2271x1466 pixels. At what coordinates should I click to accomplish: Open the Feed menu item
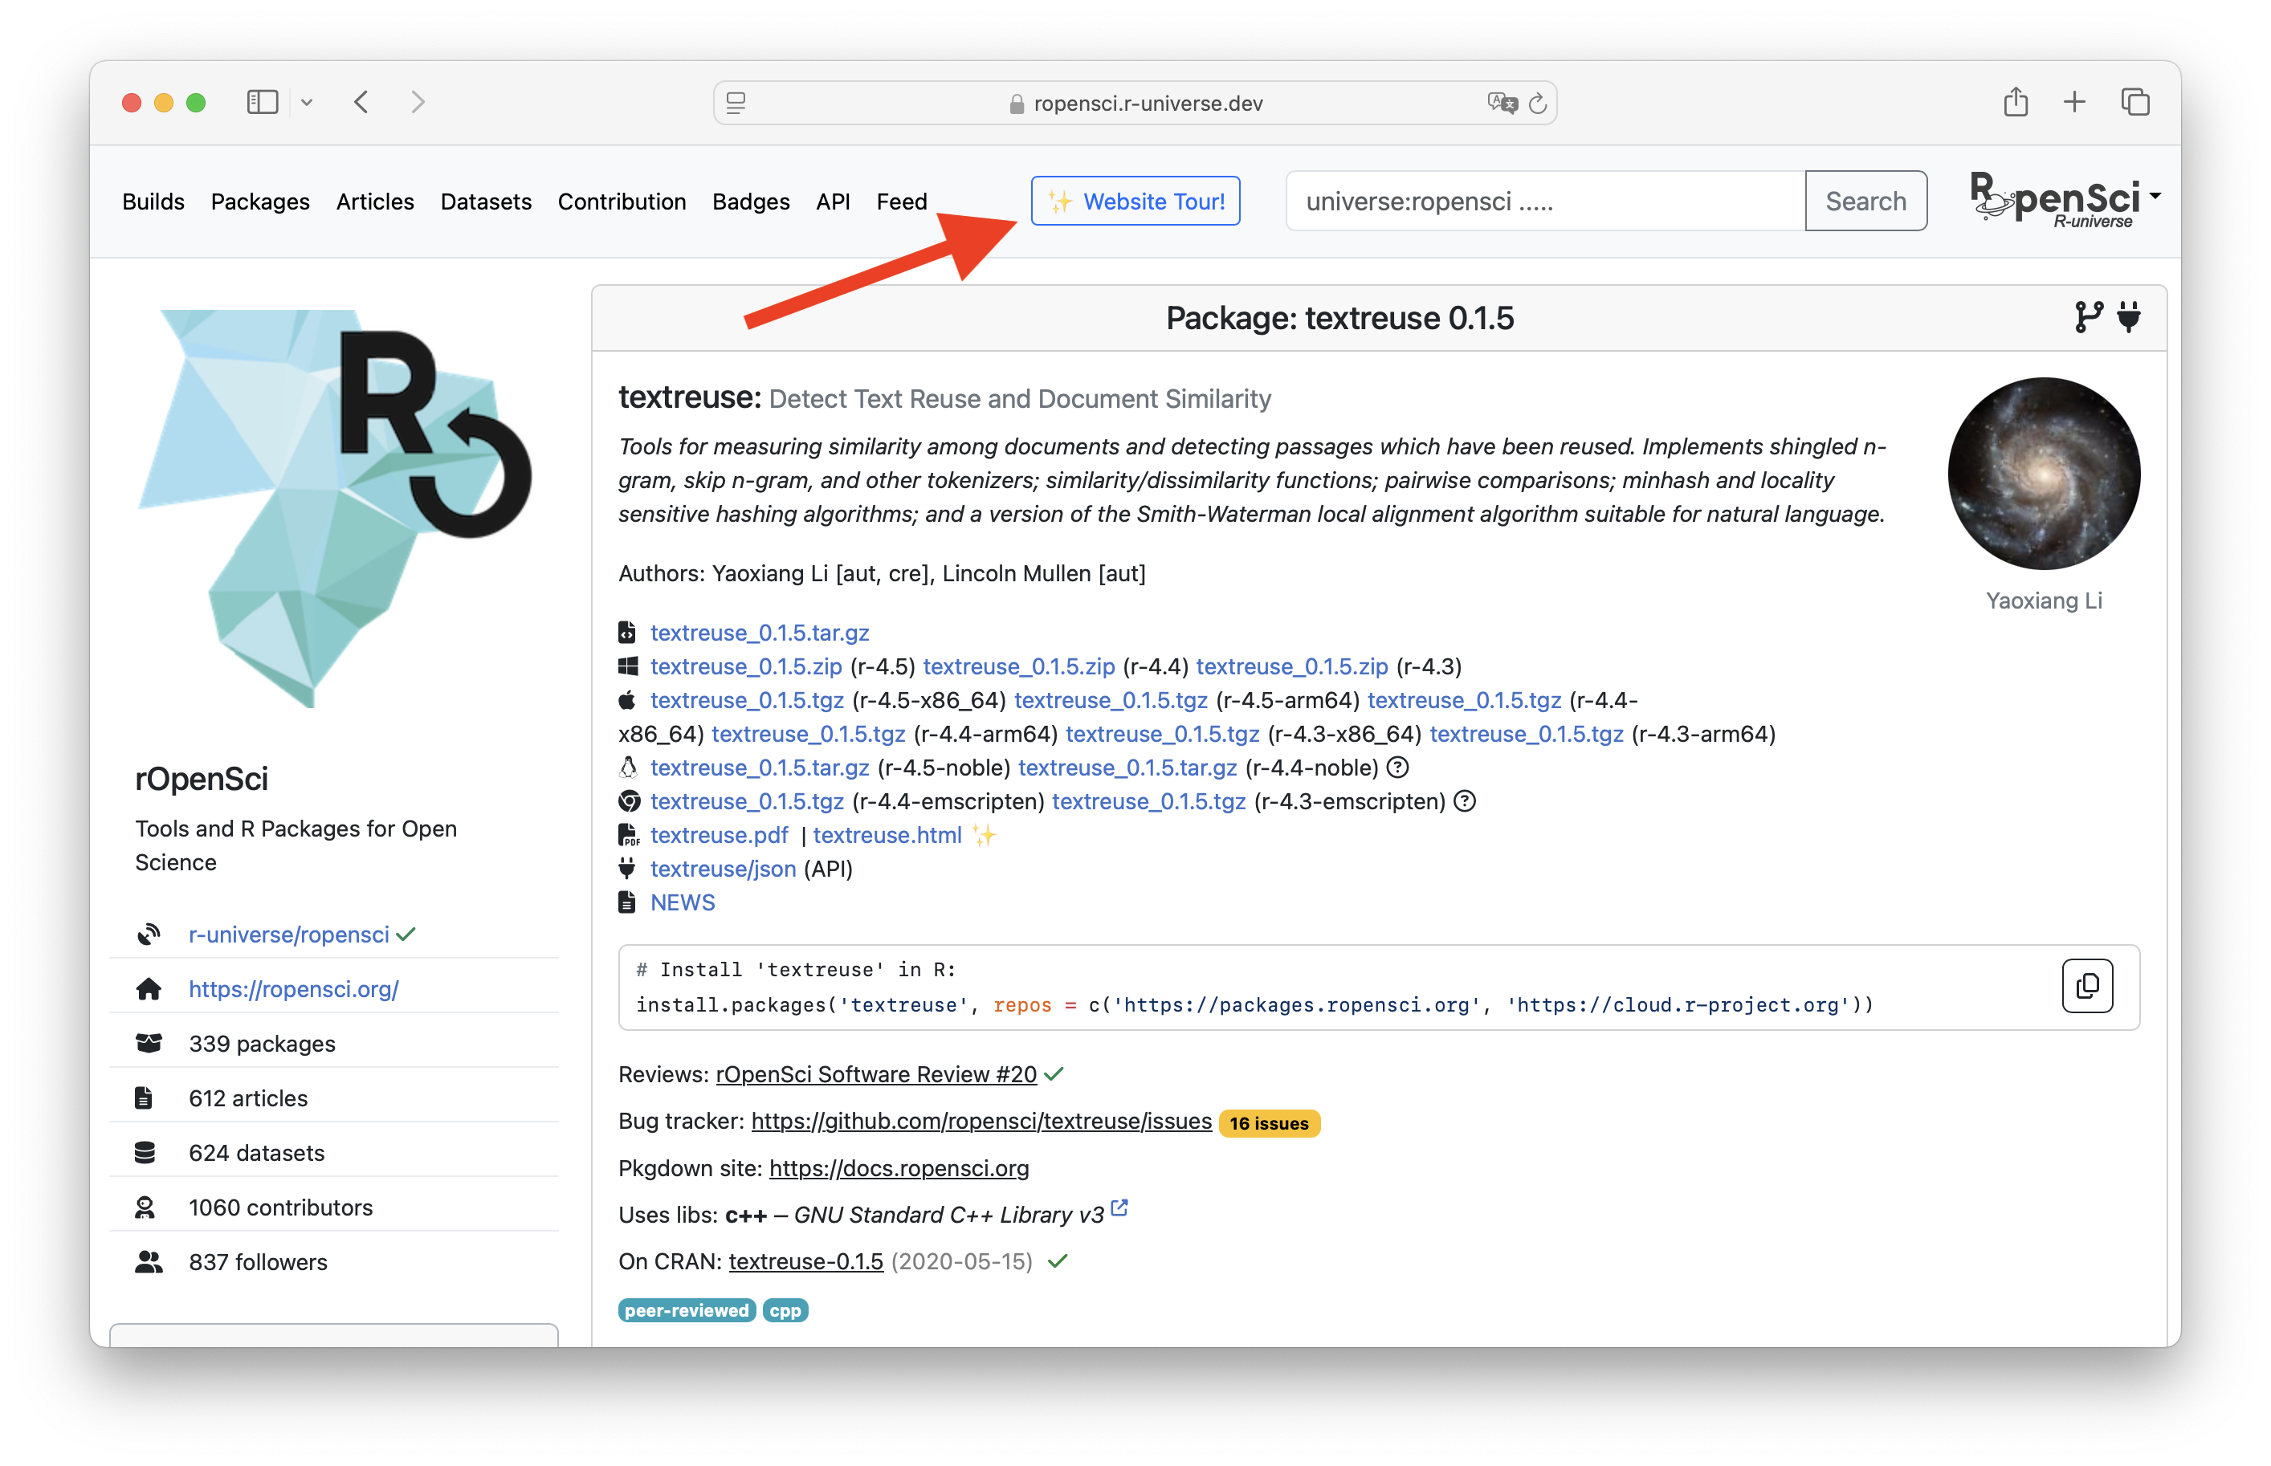902,202
